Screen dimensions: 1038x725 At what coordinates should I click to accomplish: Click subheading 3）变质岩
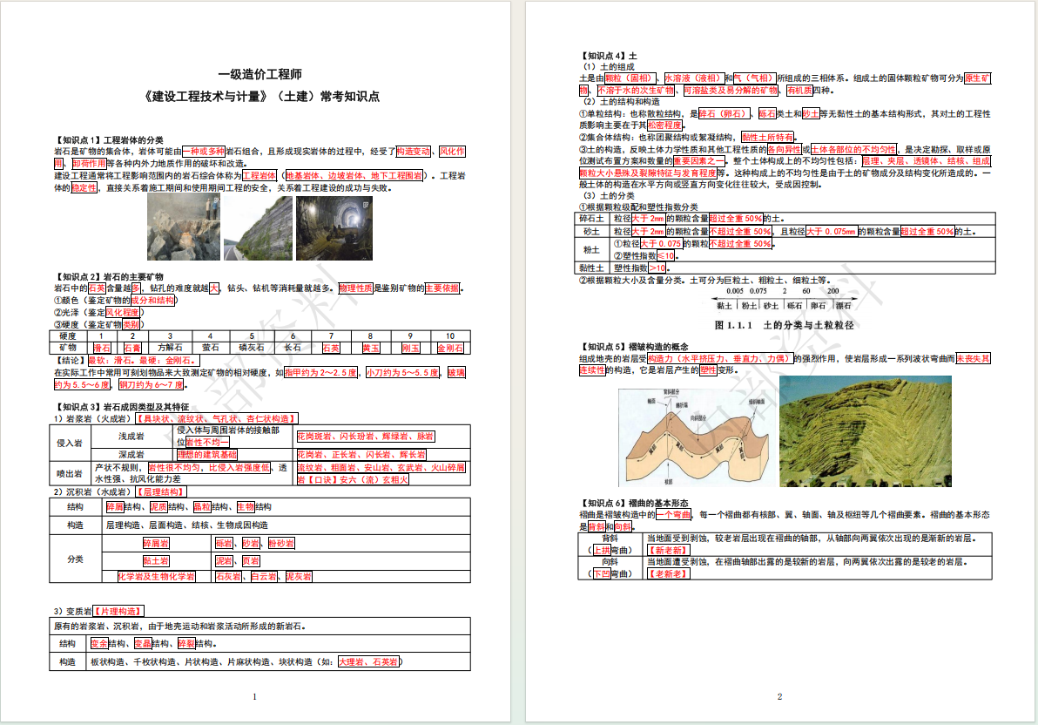tap(73, 611)
